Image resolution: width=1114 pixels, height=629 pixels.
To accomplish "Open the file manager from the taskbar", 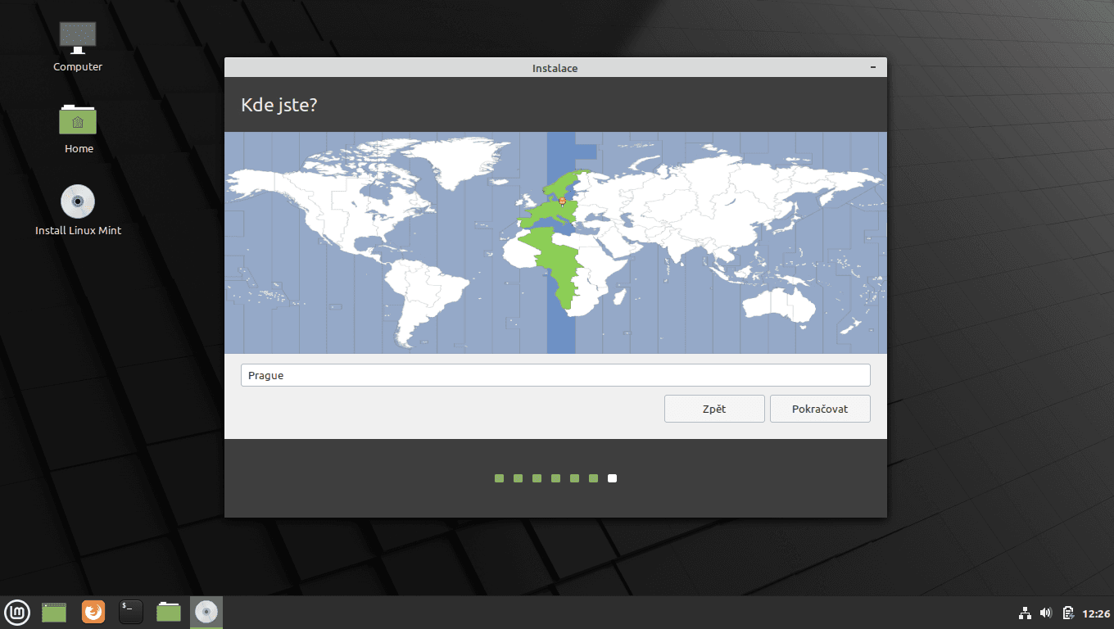I will tap(168, 612).
